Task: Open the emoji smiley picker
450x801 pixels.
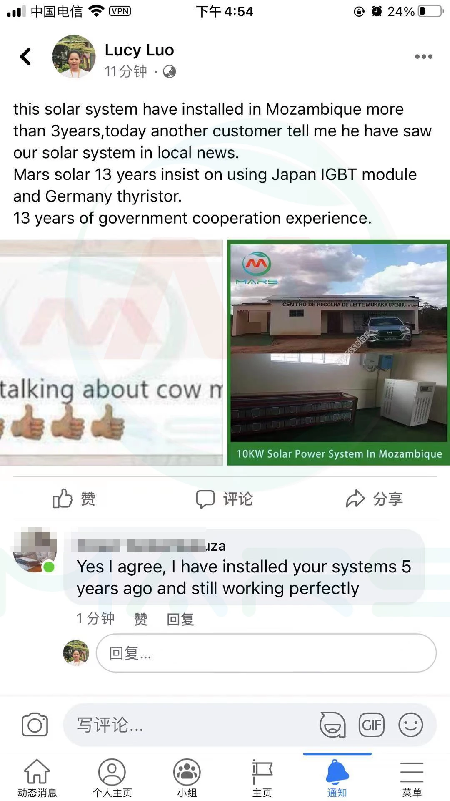Action: (x=411, y=725)
